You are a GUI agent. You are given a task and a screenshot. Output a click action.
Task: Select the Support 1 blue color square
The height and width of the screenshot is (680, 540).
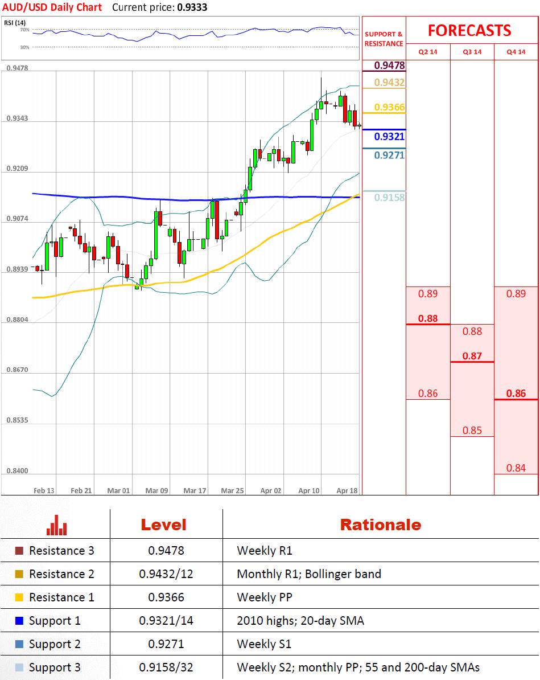coord(19,621)
